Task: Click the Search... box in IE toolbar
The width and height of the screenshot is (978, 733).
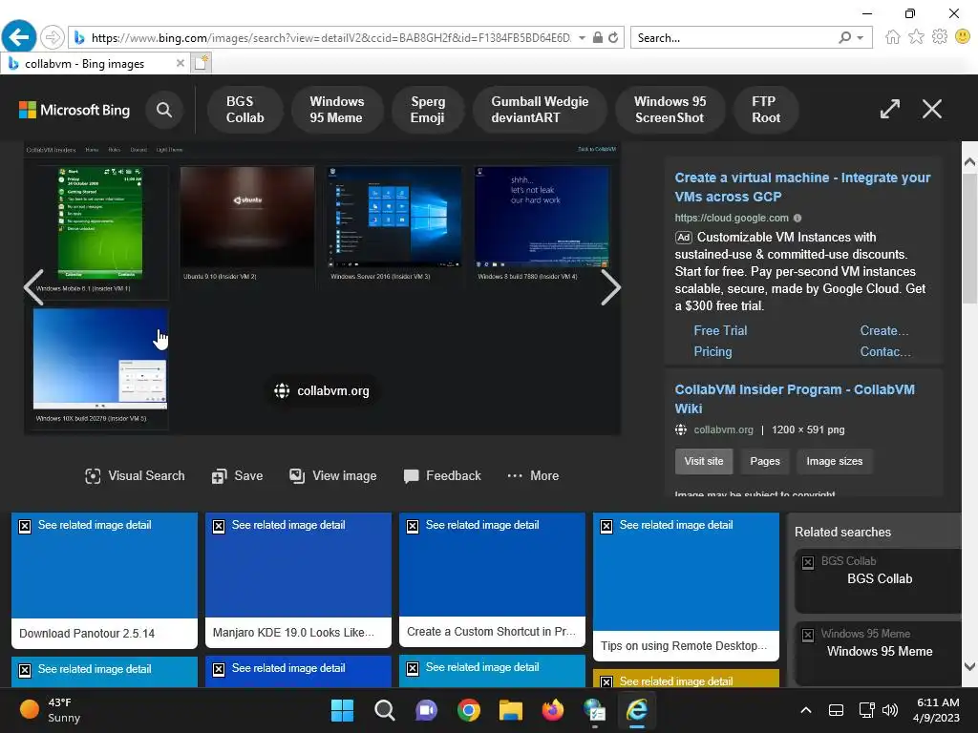Action: click(733, 38)
